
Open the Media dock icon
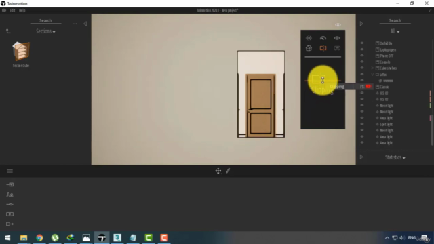[x=10, y=214]
